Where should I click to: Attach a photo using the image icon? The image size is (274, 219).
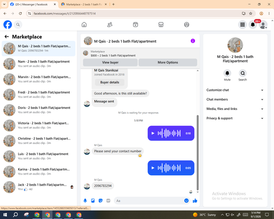[x=93, y=201]
